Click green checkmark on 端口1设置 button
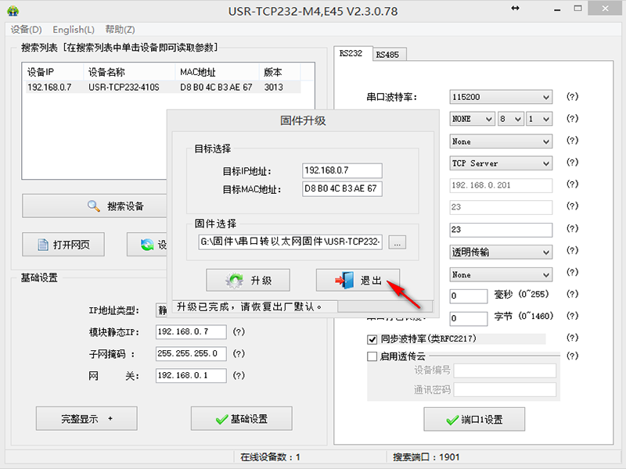This screenshot has width=626, height=469. pyautogui.click(x=452, y=420)
